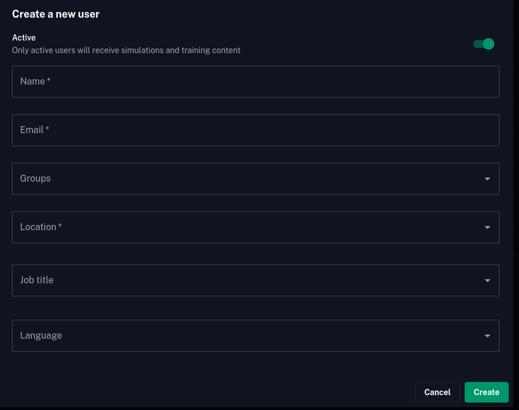Screen dimensions: 519x410
Task: Focus the Email input field
Action: 256,130
